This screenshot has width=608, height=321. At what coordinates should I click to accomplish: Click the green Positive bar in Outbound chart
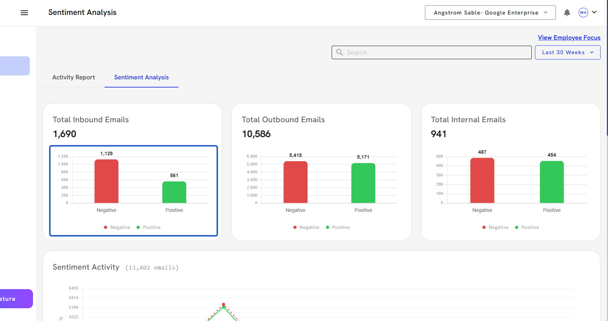[x=363, y=183]
